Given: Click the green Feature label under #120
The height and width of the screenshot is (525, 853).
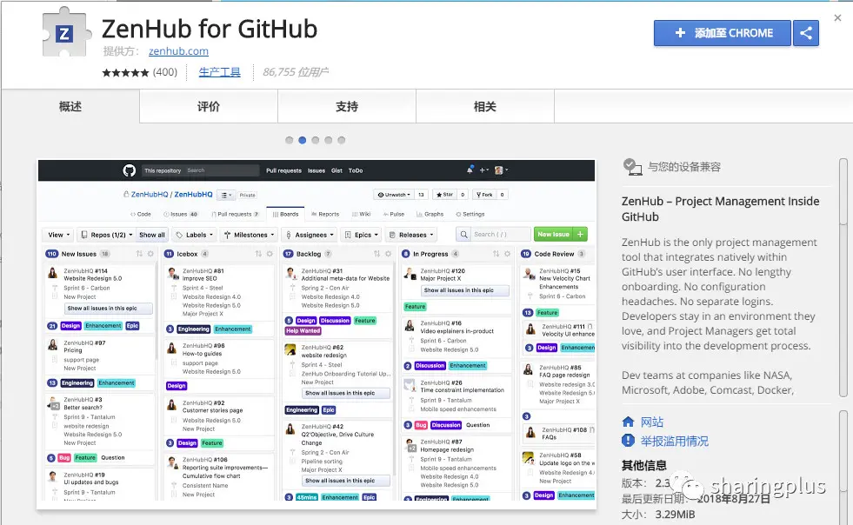Looking at the screenshot, I should click(x=415, y=307).
